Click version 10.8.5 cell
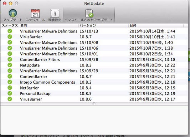Viewport: 190px width, 137px height. coord(86,94)
